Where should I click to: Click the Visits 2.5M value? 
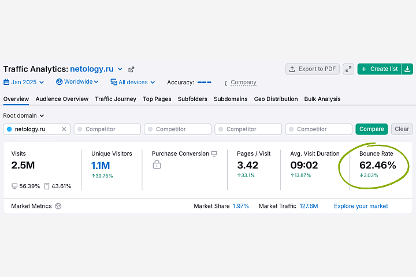(23, 165)
